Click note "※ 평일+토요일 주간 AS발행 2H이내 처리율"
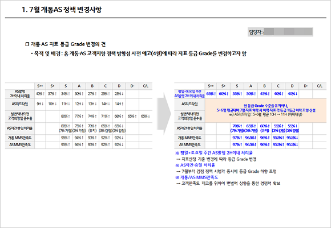Screen dimensions: 331x228 [x=214, y=153]
